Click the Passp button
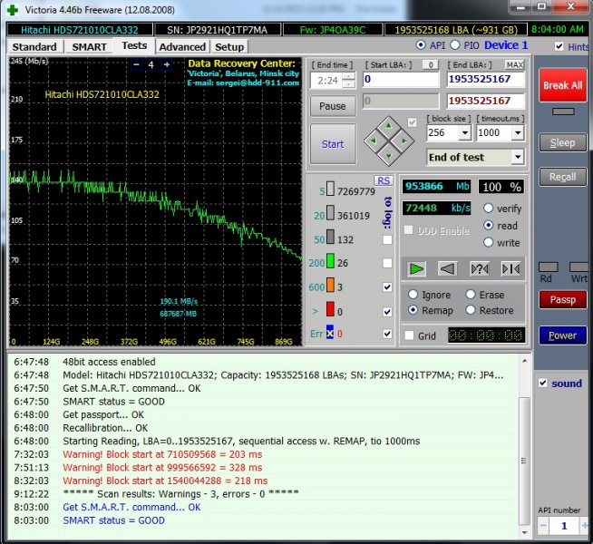The width and height of the screenshot is (593, 544). click(562, 299)
